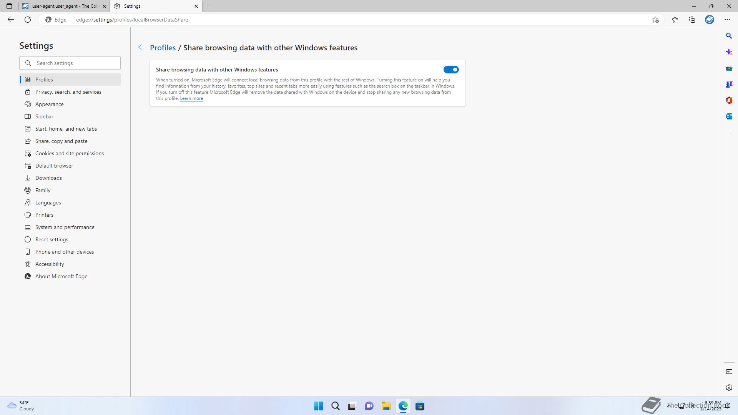
Task: Open Family settings
Action: click(x=70, y=190)
